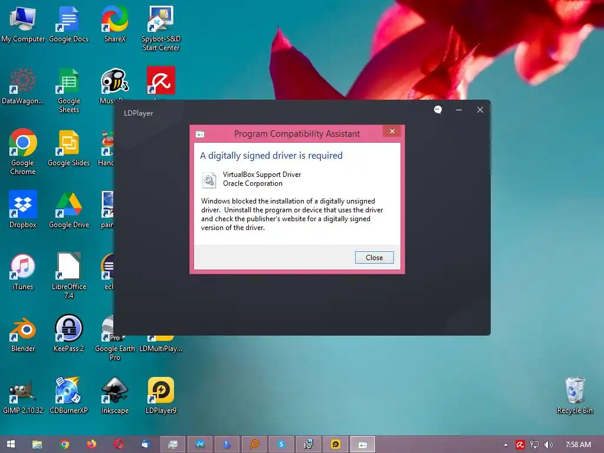Close the Program Compatibility Assistant with its red X
The image size is (604, 453).
(392, 132)
